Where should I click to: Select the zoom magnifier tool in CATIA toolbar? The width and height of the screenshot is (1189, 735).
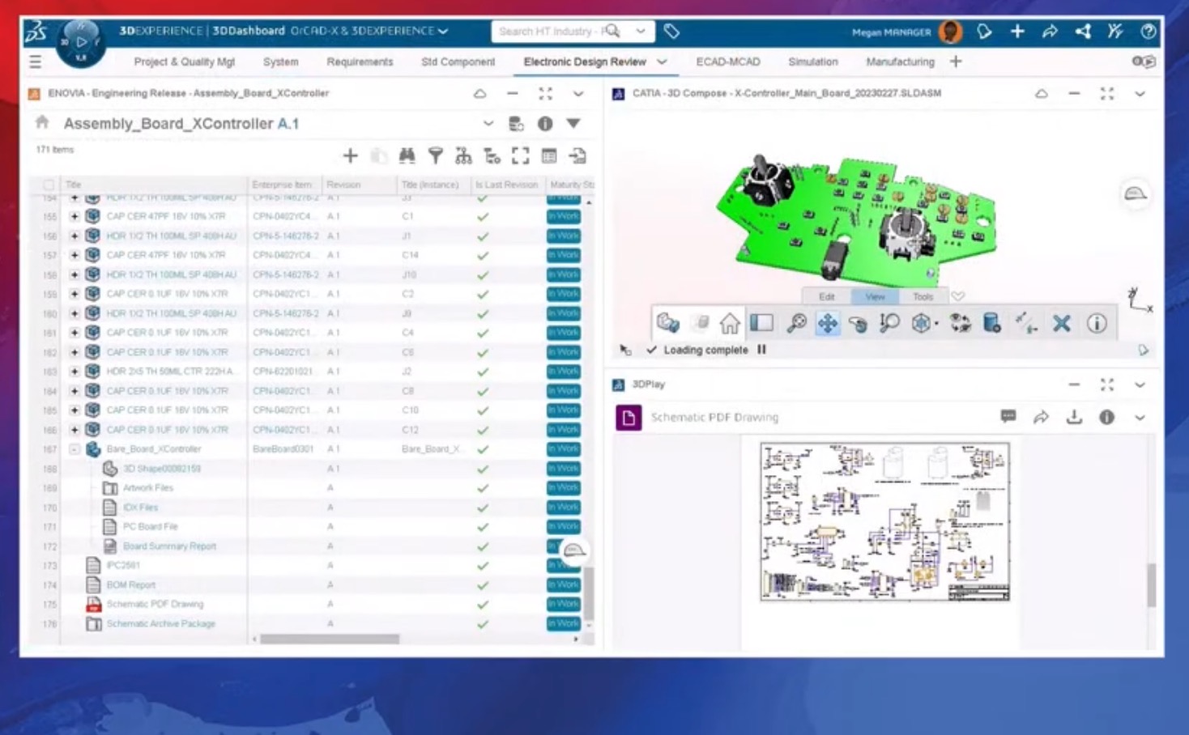(x=797, y=324)
